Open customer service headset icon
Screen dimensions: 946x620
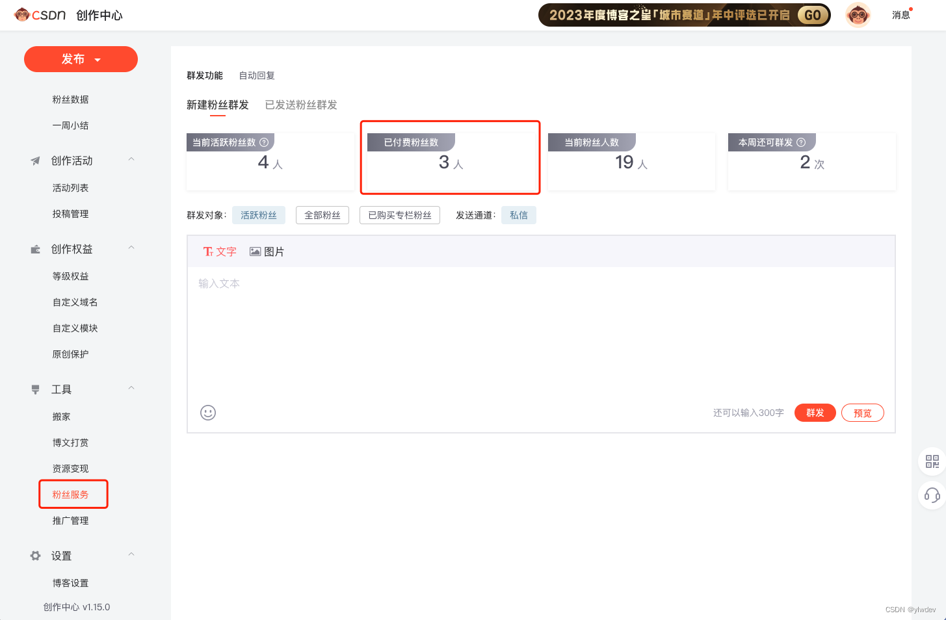click(932, 495)
